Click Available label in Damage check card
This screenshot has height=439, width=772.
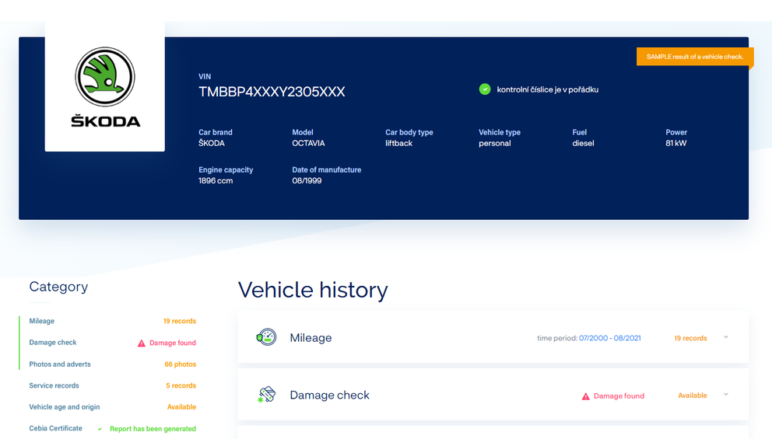tap(693, 395)
